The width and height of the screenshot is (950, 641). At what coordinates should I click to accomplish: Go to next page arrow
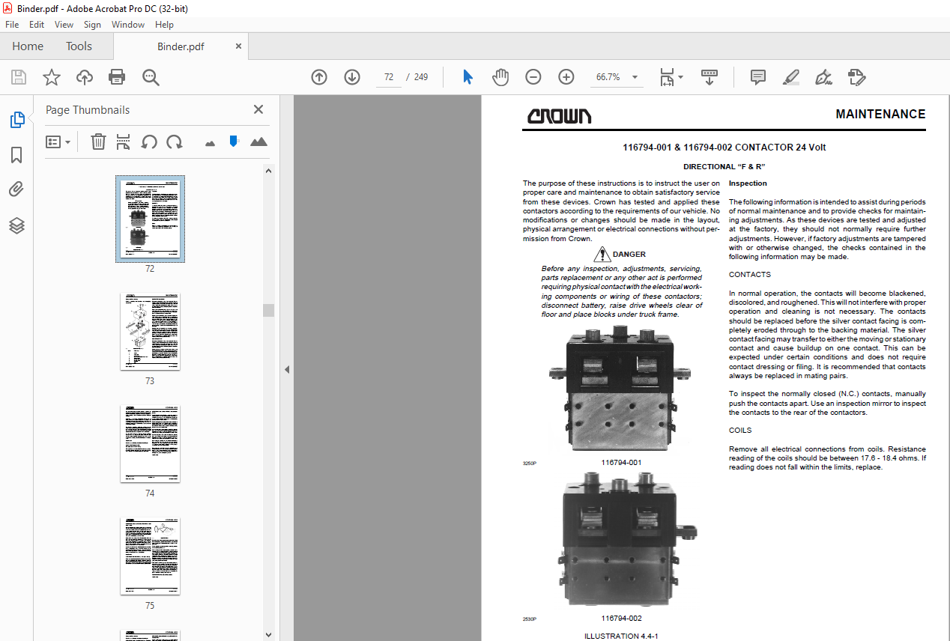[352, 77]
